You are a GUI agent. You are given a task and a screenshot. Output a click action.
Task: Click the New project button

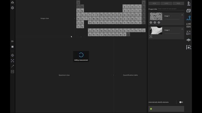pyautogui.click(x=154, y=3)
